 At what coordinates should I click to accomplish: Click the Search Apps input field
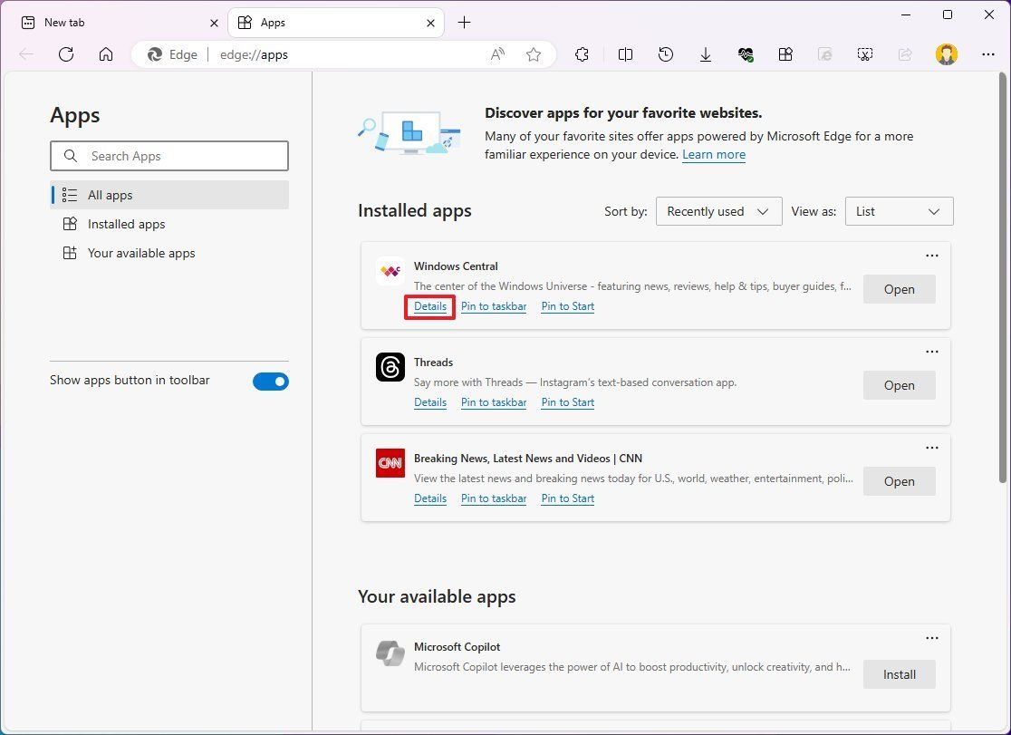tap(169, 156)
